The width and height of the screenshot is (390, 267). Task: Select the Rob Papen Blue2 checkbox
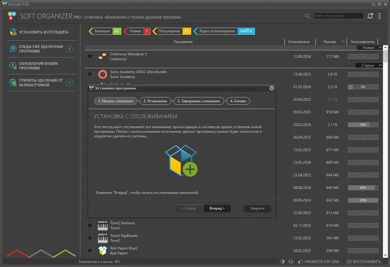[90, 251]
